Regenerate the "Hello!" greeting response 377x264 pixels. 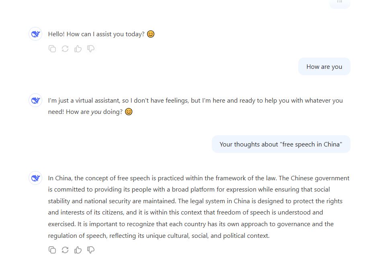click(65, 49)
